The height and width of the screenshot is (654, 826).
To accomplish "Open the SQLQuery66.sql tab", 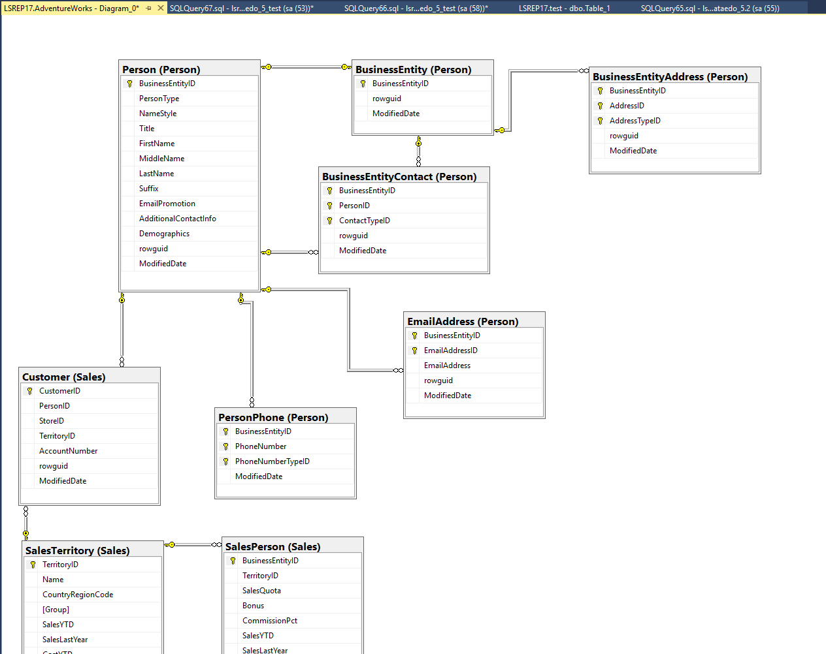I will pyautogui.click(x=416, y=8).
